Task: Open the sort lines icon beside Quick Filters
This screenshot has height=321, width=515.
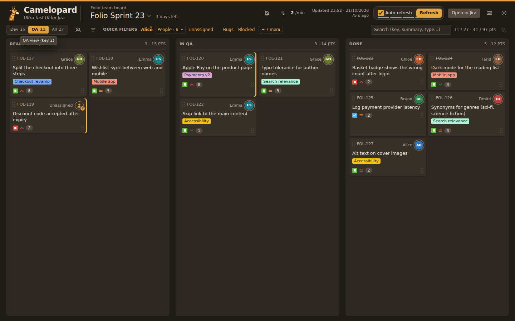Action: click(x=93, y=30)
